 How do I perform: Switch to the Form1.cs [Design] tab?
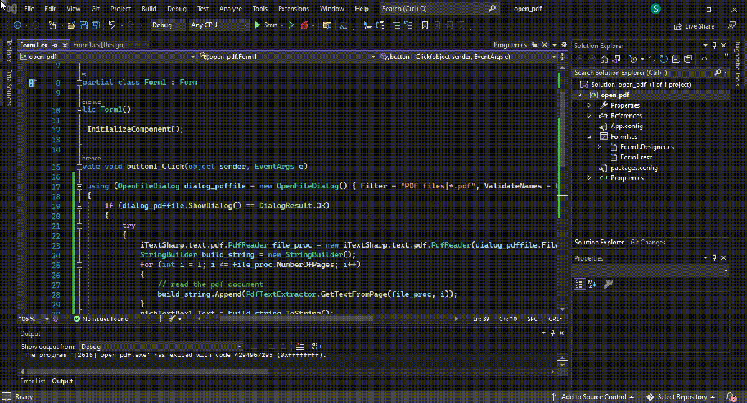100,45
